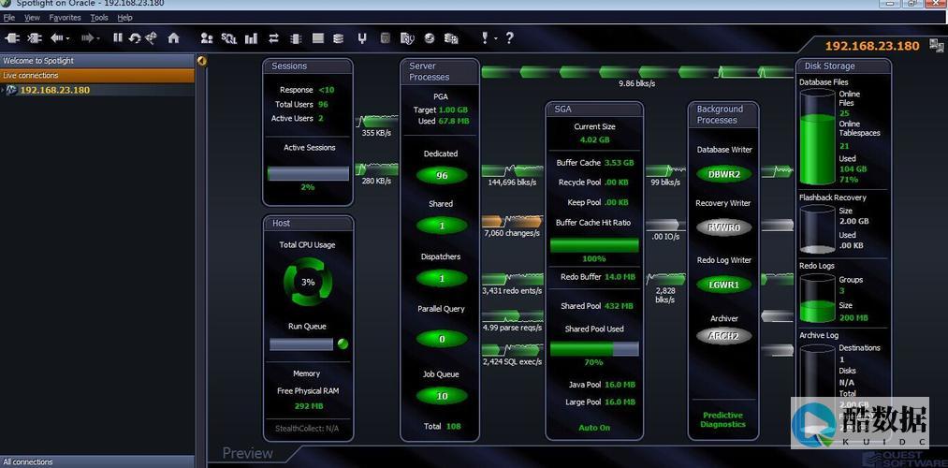Select the Live connections section
948x468 pixels.
coord(97,76)
